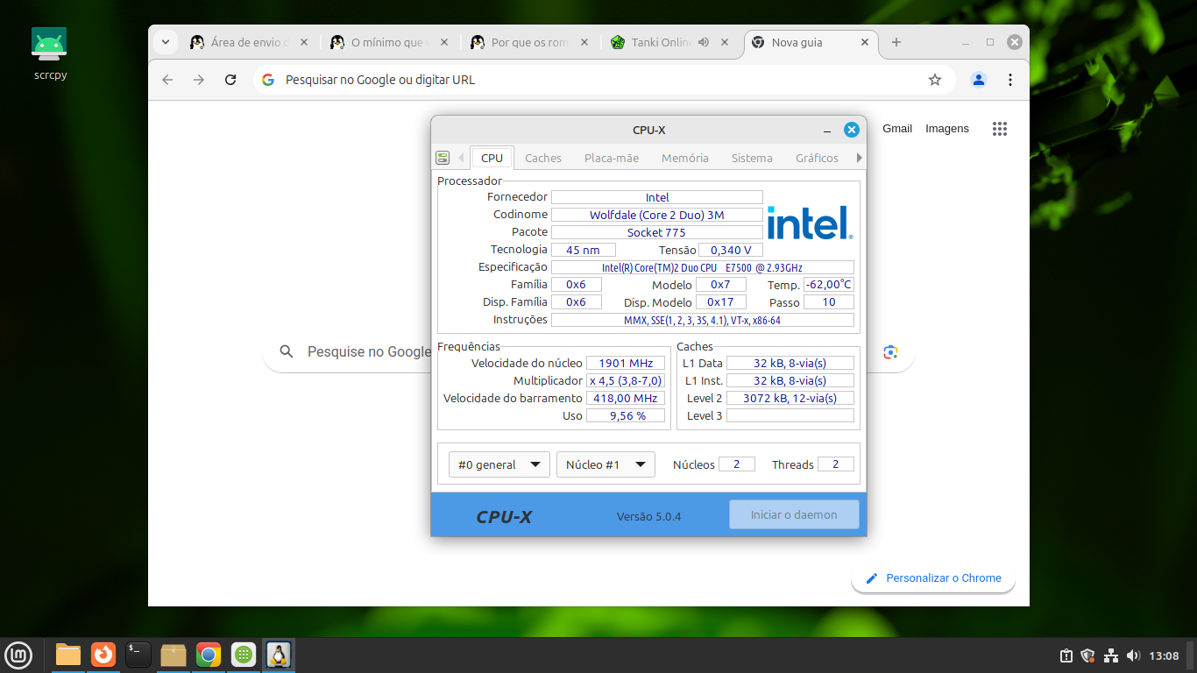Open a new Chrome tab
The image size is (1197, 673).
[896, 42]
